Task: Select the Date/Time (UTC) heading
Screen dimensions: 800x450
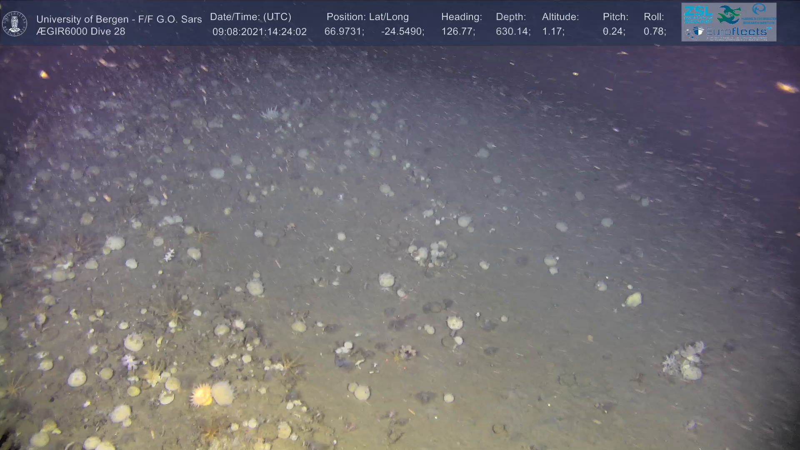Action: [250, 17]
